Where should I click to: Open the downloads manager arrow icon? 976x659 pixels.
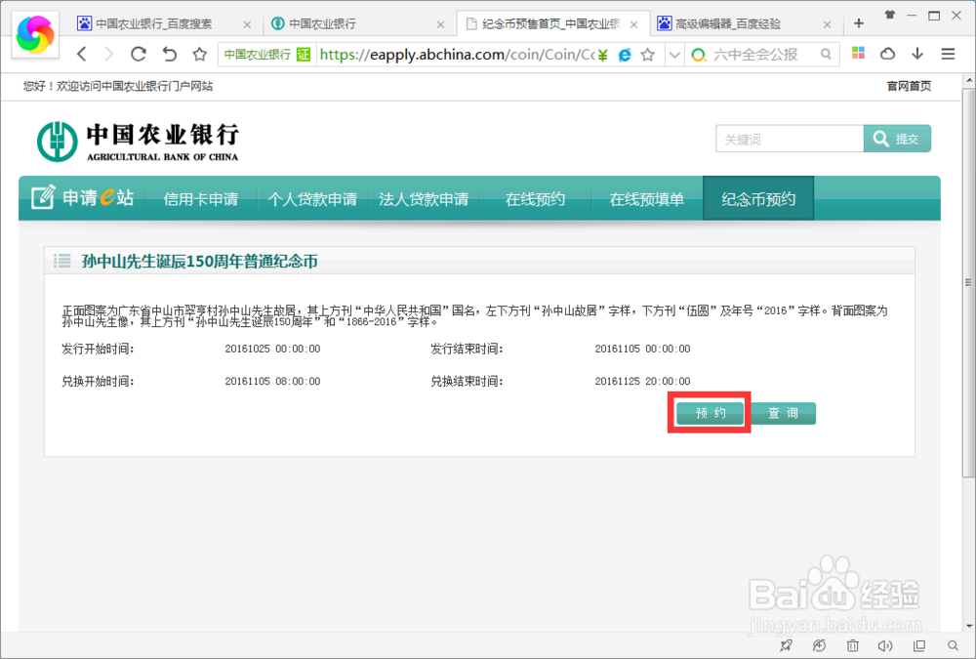coord(916,55)
